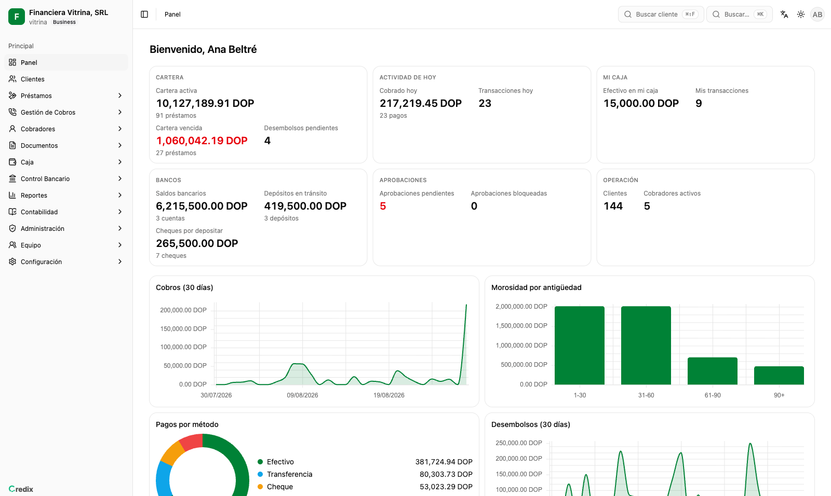The height and width of the screenshot is (496, 831).
Task: Click the 1-30 morosidad bar
Action: 580,346
